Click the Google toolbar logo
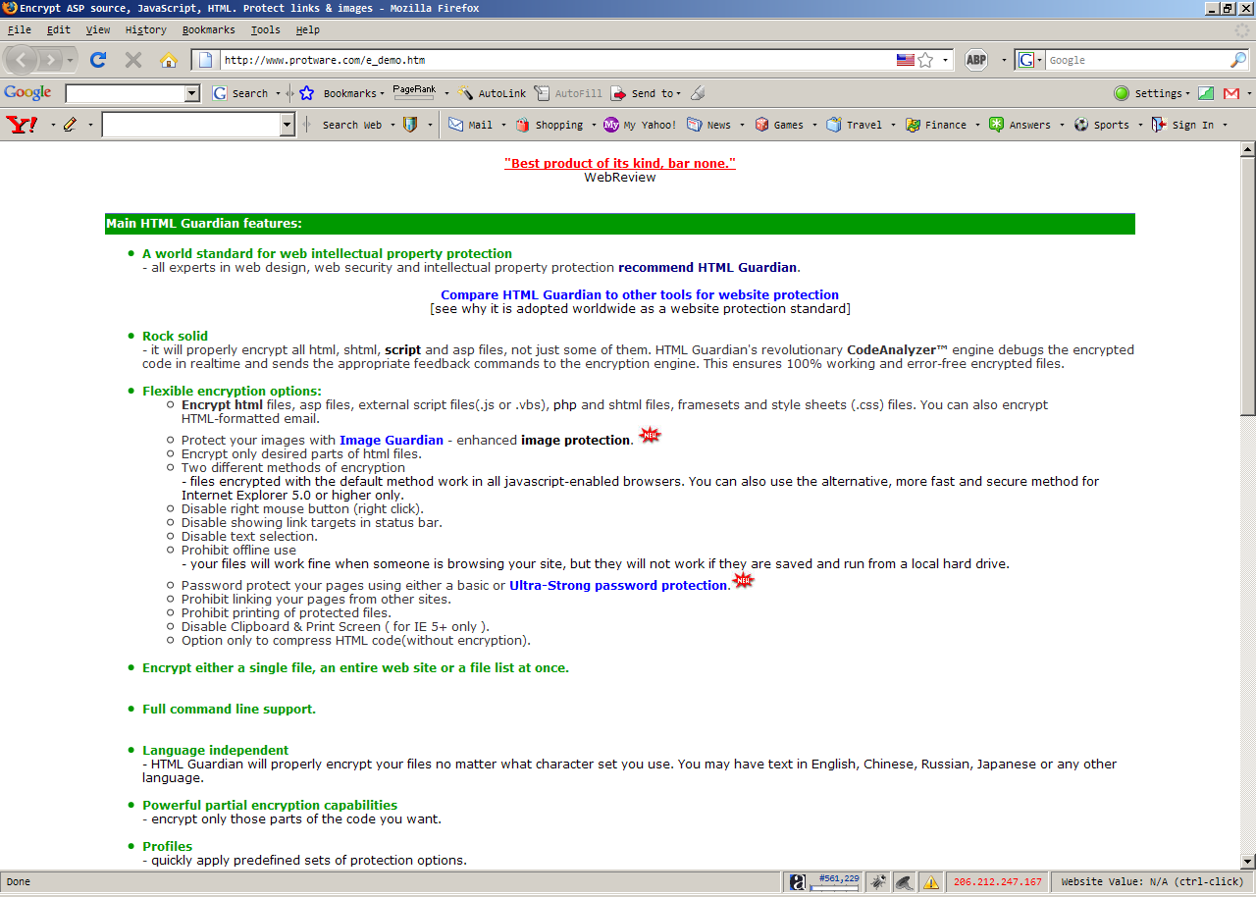This screenshot has height=897, width=1256. click(27, 92)
